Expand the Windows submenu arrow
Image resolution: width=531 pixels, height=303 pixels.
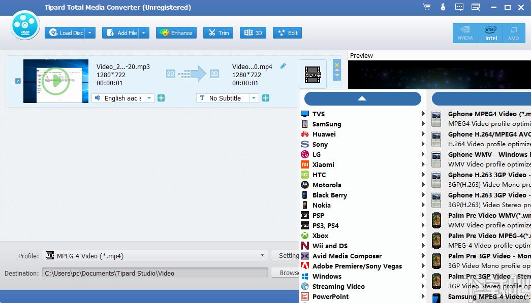coord(423,276)
